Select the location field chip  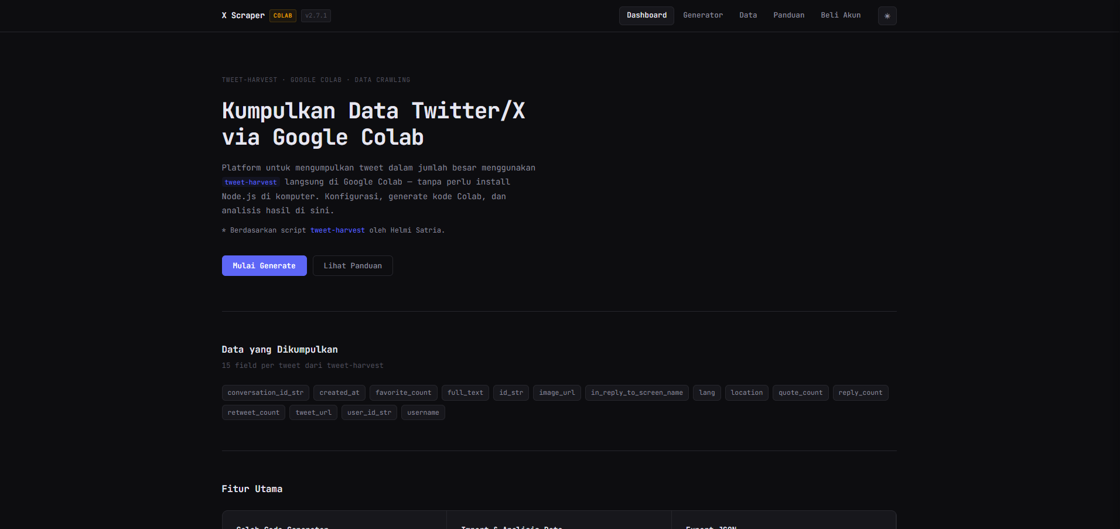click(x=747, y=393)
